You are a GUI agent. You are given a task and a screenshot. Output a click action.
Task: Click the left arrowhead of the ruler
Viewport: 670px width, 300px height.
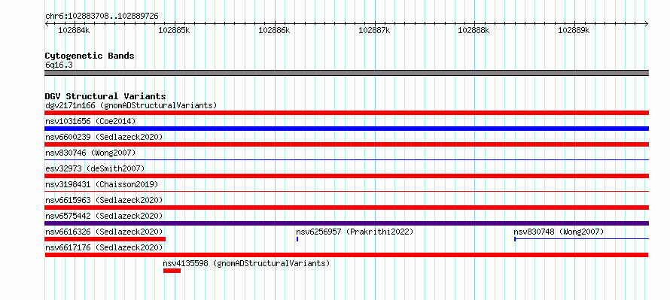[x=47, y=23]
